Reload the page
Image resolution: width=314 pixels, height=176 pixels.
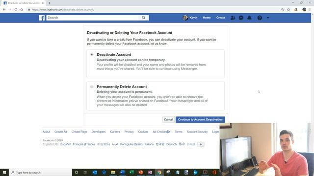point(16,10)
